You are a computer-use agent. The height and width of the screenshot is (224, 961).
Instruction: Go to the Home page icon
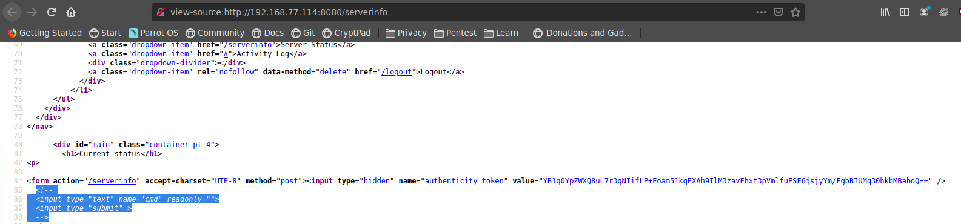click(71, 12)
